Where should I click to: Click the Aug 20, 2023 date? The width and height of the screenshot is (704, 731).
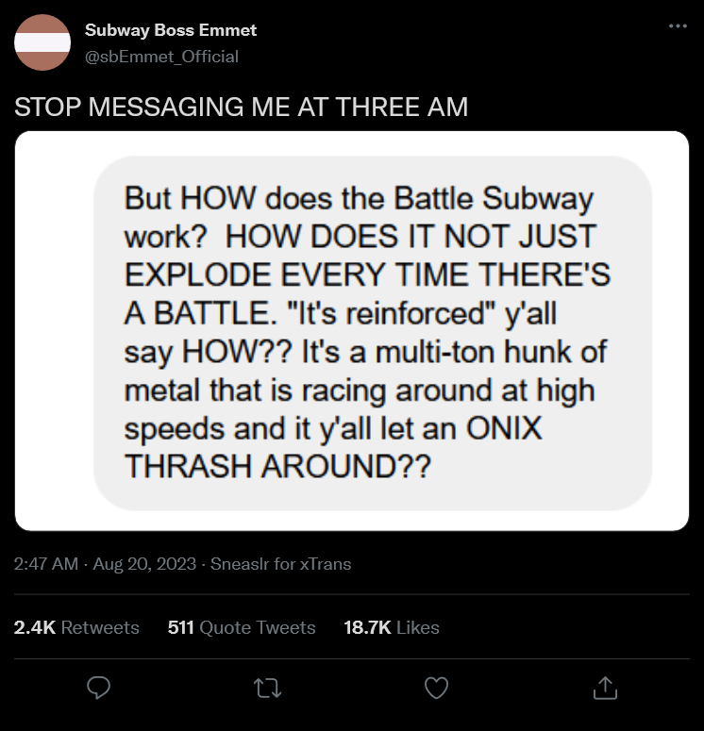click(x=144, y=564)
